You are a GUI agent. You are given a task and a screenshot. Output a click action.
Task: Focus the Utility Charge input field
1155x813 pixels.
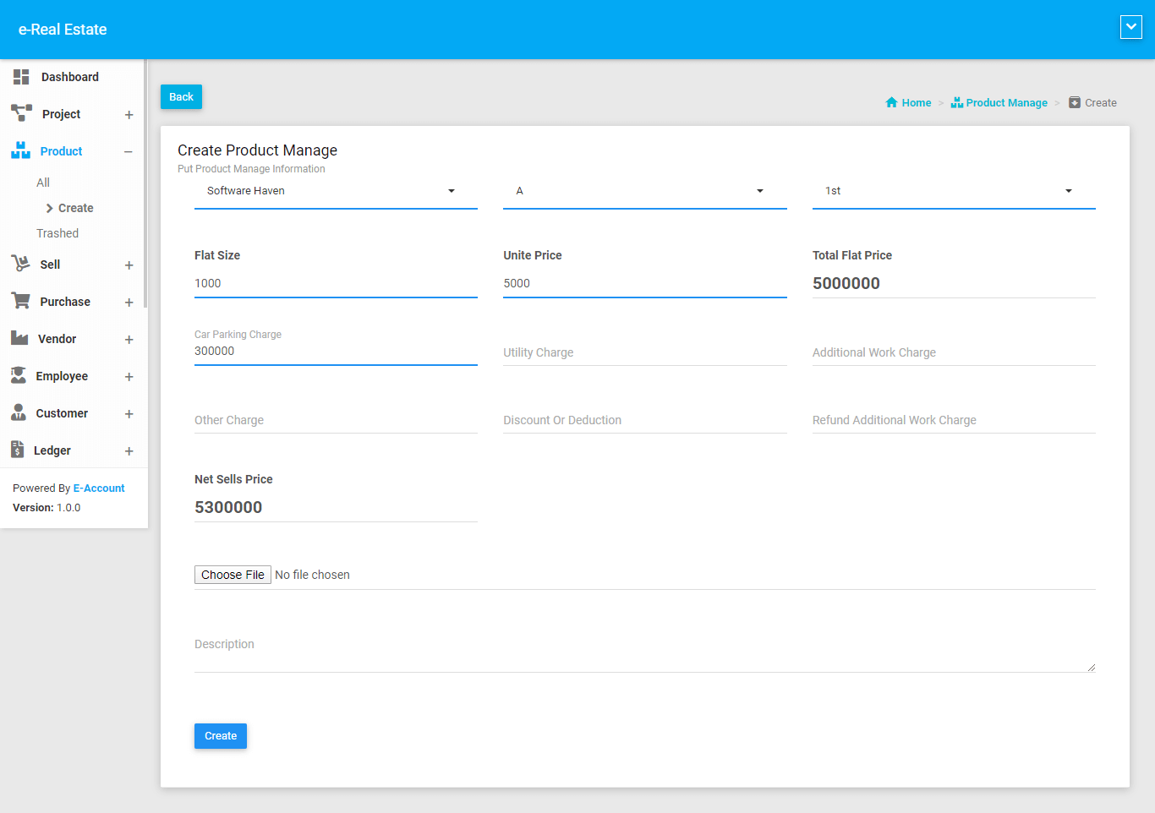click(x=644, y=352)
